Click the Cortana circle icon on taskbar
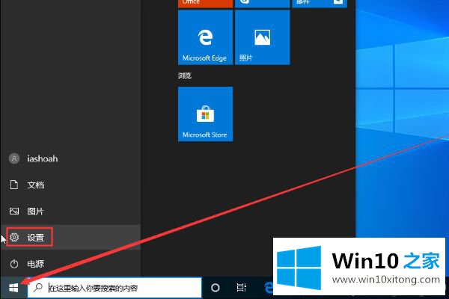449x299 pixels. (215, 288)
